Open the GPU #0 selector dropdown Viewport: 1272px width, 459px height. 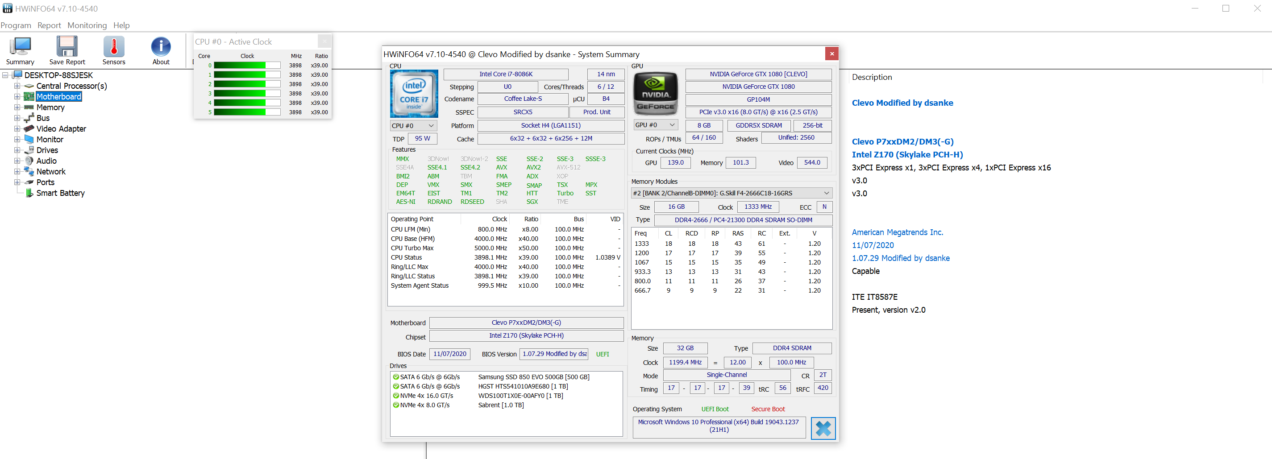click(x=655, y=125)
